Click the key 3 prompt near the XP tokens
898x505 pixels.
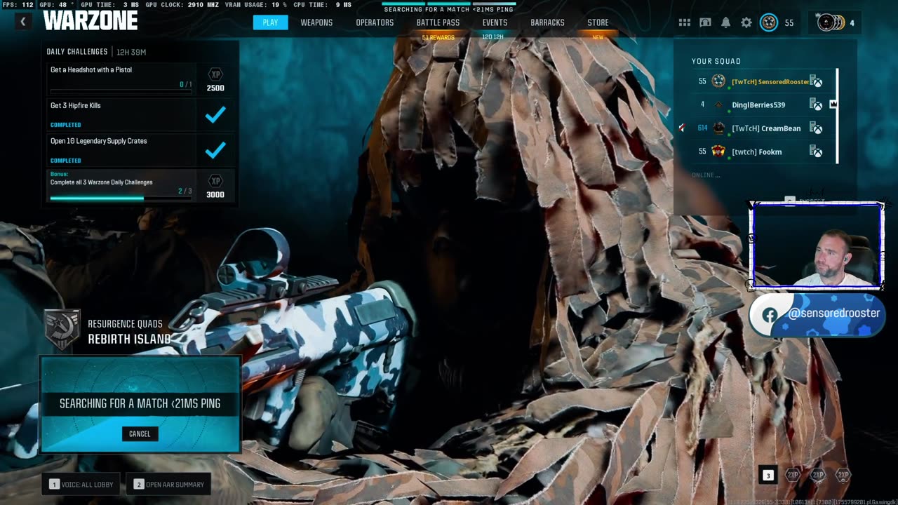coord(768,476)
